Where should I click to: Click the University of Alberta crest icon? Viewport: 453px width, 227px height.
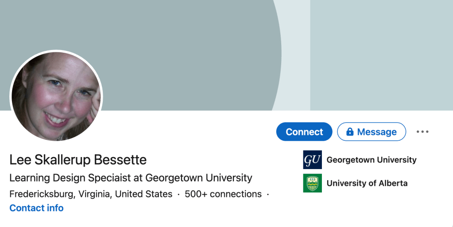312,183
